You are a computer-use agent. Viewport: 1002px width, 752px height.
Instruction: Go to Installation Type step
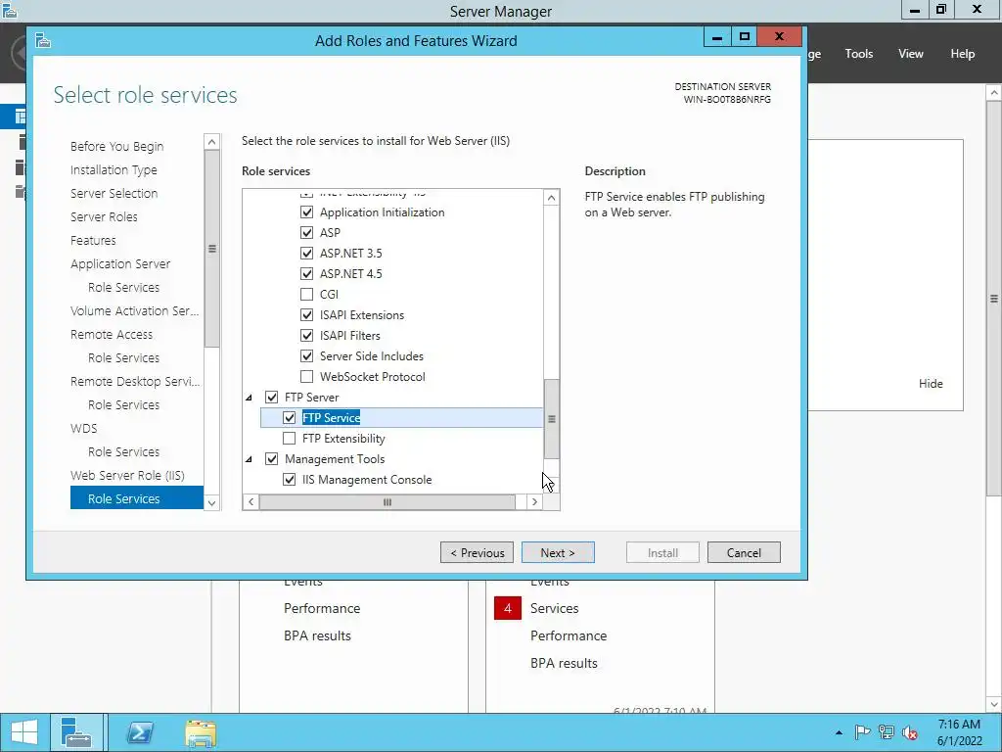tap(114, 170)
